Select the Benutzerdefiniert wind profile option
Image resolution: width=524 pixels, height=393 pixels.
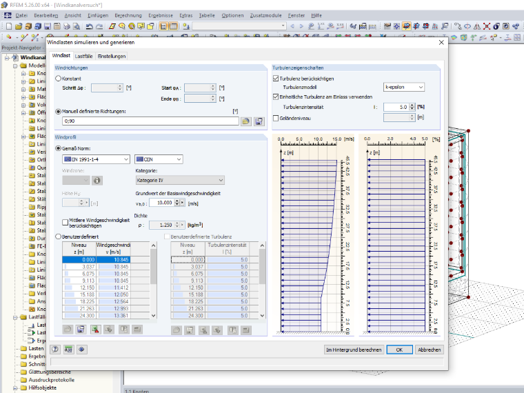(x=59, y=236)
